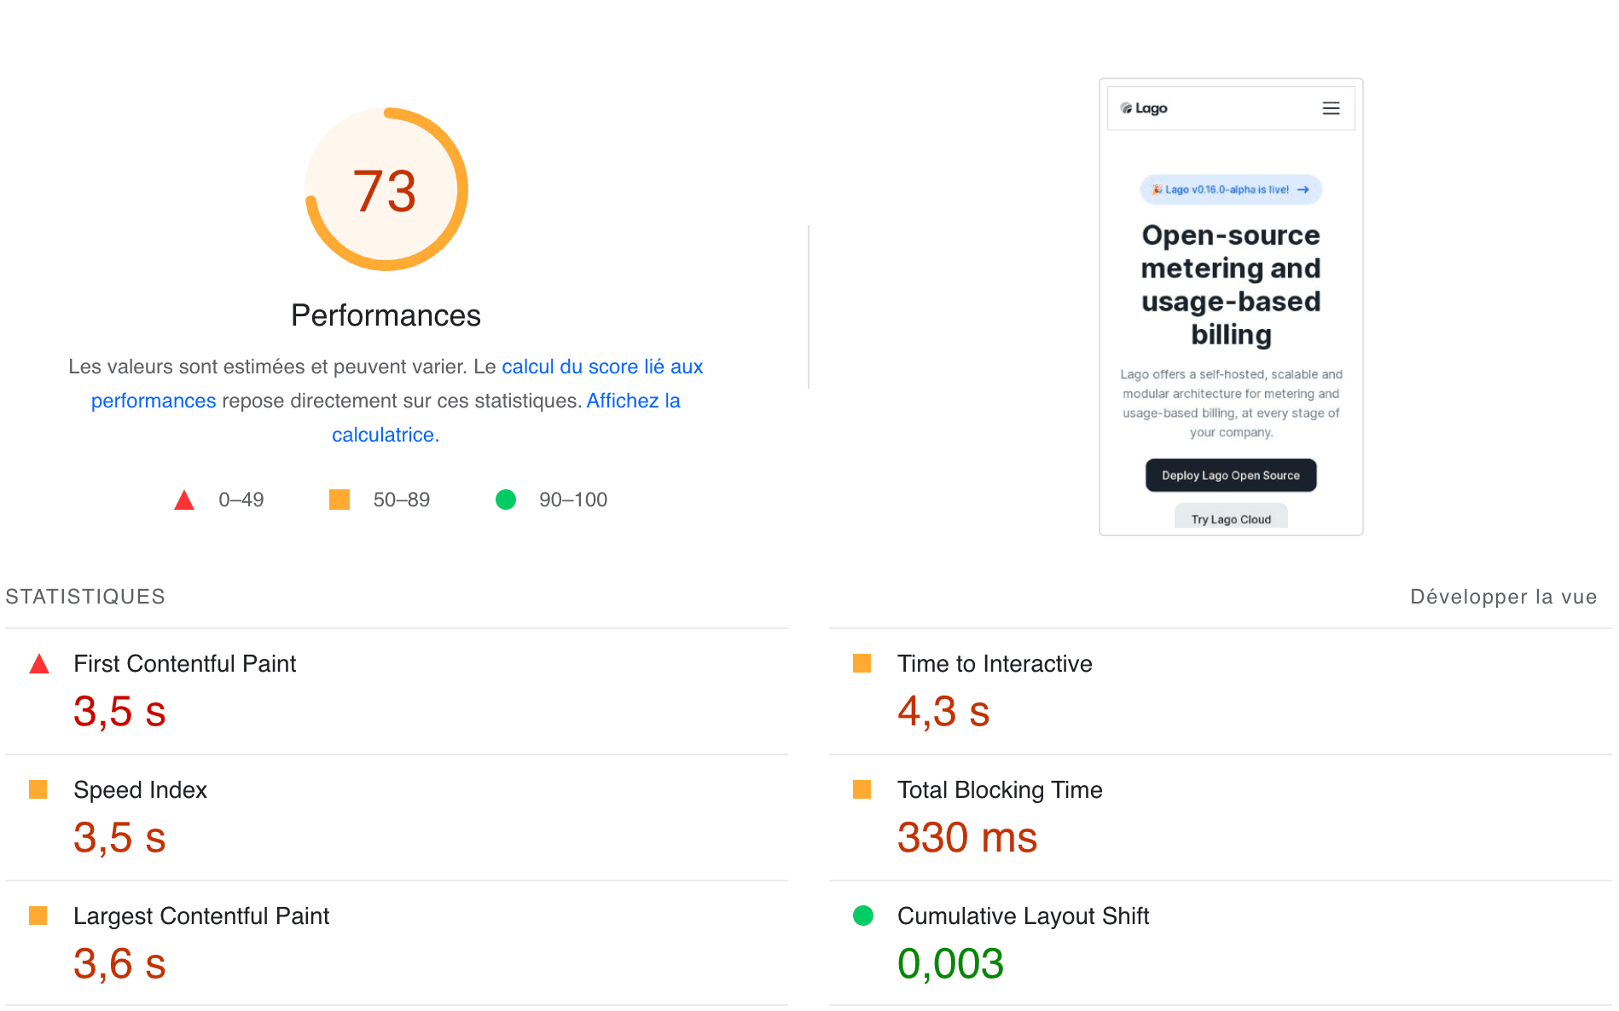Click the orange square icon beside Largest Contentful Paint
Viewport: 1619px width, 1011px height.
(39, 916)
